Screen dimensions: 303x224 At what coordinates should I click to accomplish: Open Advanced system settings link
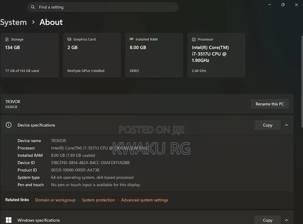pos(144,200)
